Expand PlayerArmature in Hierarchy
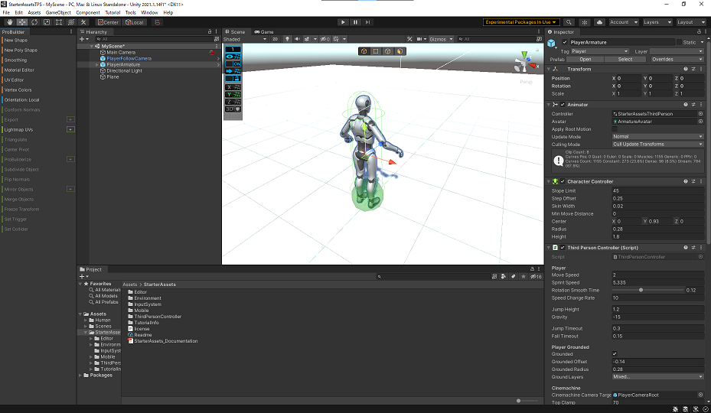 point(96,65)
